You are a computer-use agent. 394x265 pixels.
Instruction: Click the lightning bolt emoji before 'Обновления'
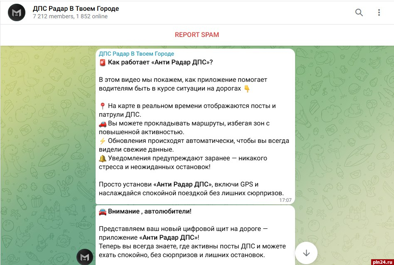pos(103,141)
